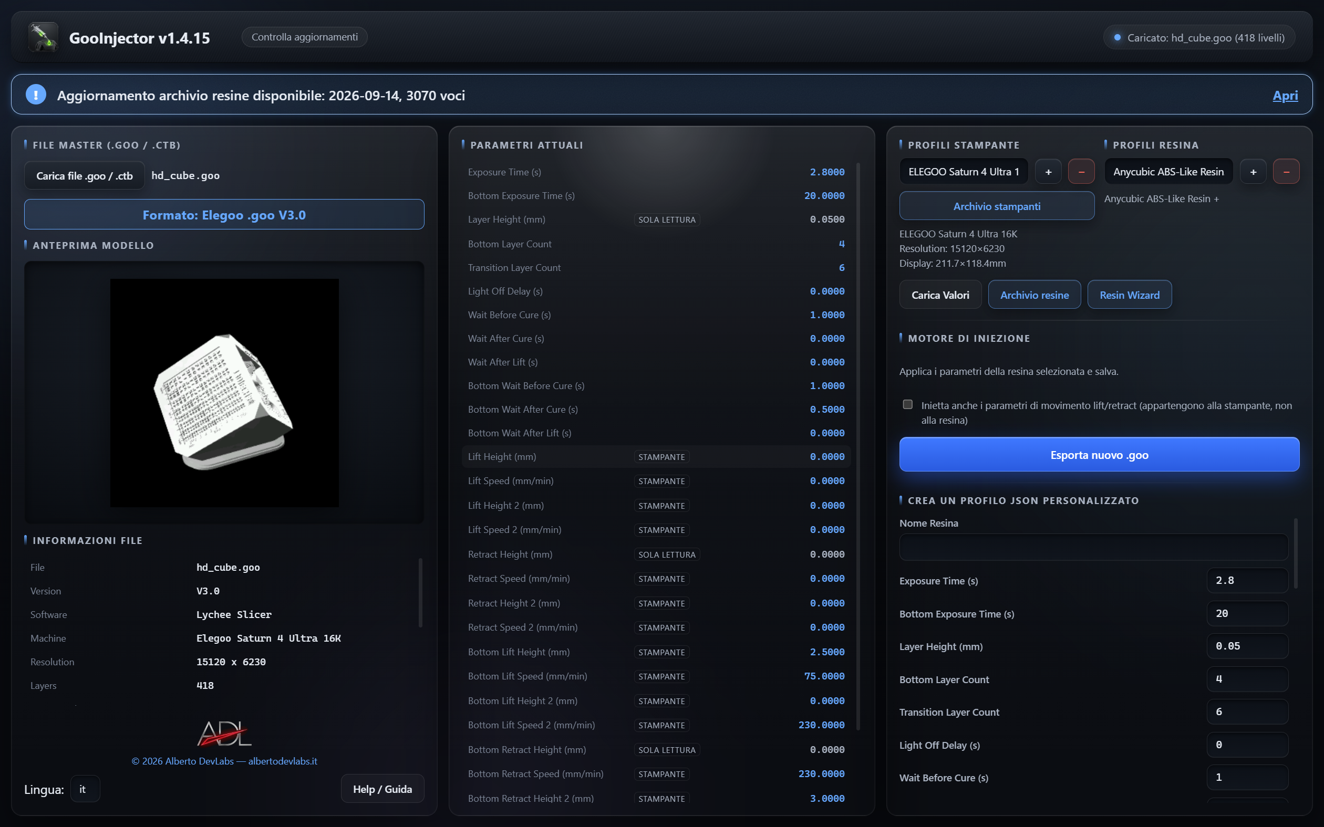Click the loaded file status indicator dot
The image size is (1324, 827).
point(1117,38)
